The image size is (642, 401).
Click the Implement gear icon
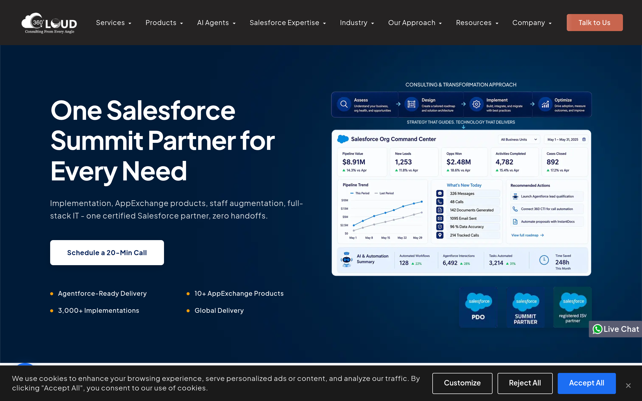(476, 104)
